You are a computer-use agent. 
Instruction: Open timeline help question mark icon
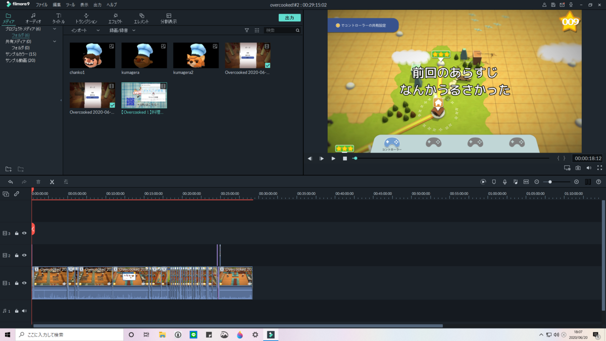(598, 182)
